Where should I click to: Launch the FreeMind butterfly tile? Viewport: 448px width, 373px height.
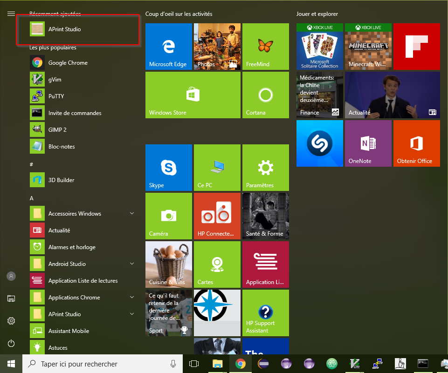[265, 47]
